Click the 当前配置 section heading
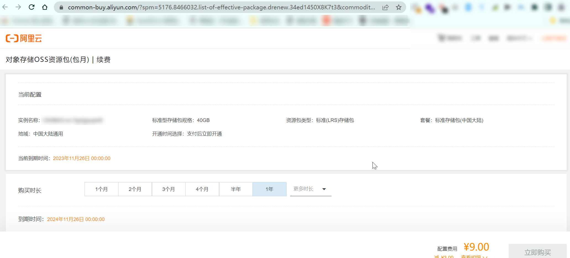Image resolution: width=570 pixels, height=258 pixels. click(x=30, y=95)
